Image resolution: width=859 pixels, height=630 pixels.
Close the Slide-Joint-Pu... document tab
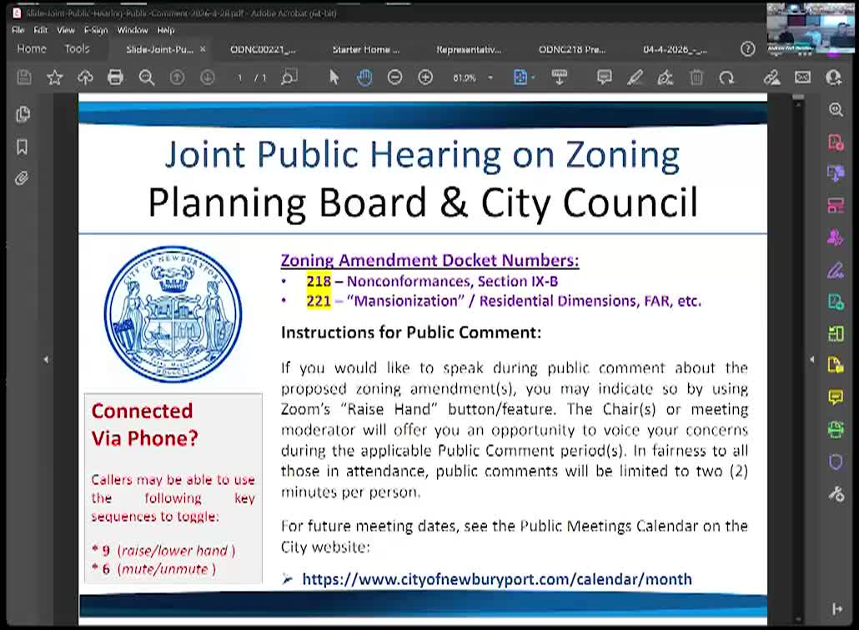203,49
